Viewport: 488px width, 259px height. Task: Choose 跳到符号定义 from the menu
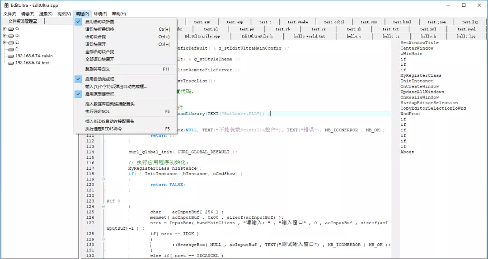(98, 69)
